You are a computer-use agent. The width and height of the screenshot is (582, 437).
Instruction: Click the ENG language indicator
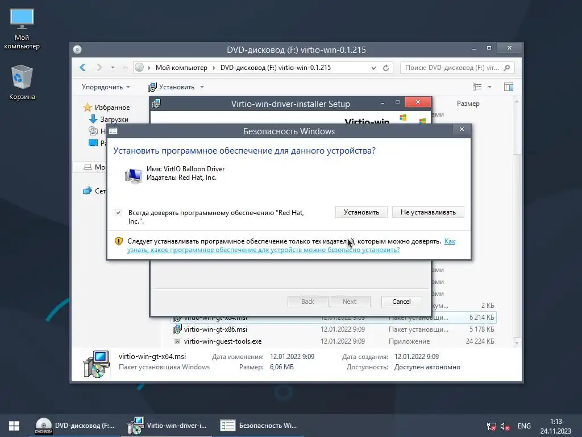point(524,426)
